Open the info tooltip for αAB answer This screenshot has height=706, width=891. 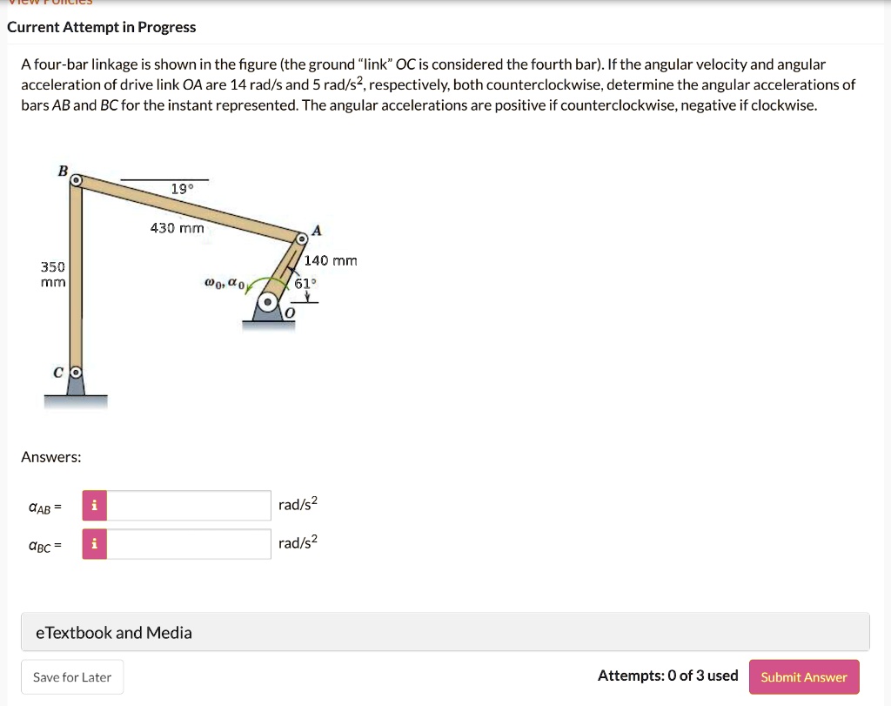tap(93, 505)
